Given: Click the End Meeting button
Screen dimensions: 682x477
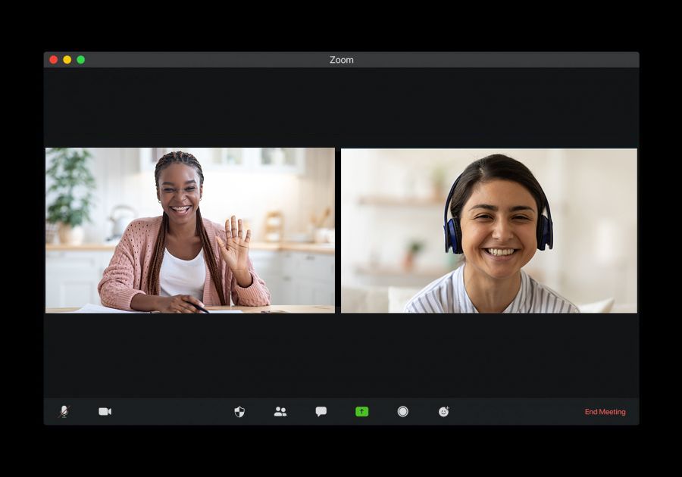Looking at the screenshot, I should click(x=605, y=412).
